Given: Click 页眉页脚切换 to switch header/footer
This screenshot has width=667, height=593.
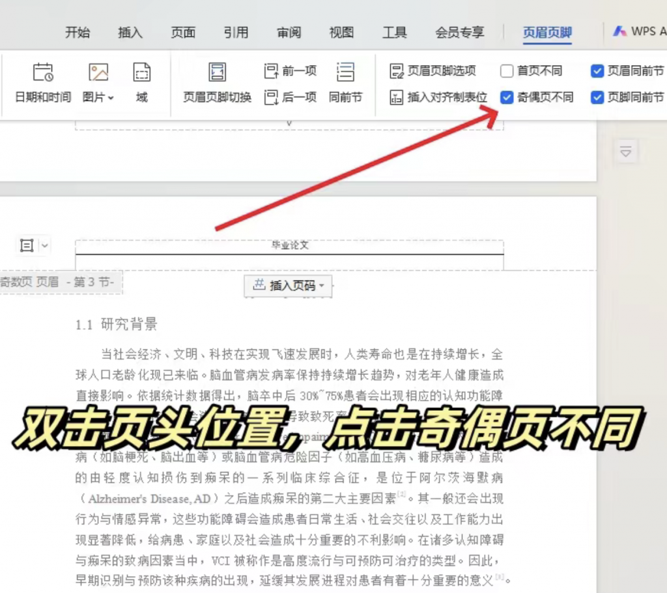Looking at the screenshot, I should click(217, 83).
